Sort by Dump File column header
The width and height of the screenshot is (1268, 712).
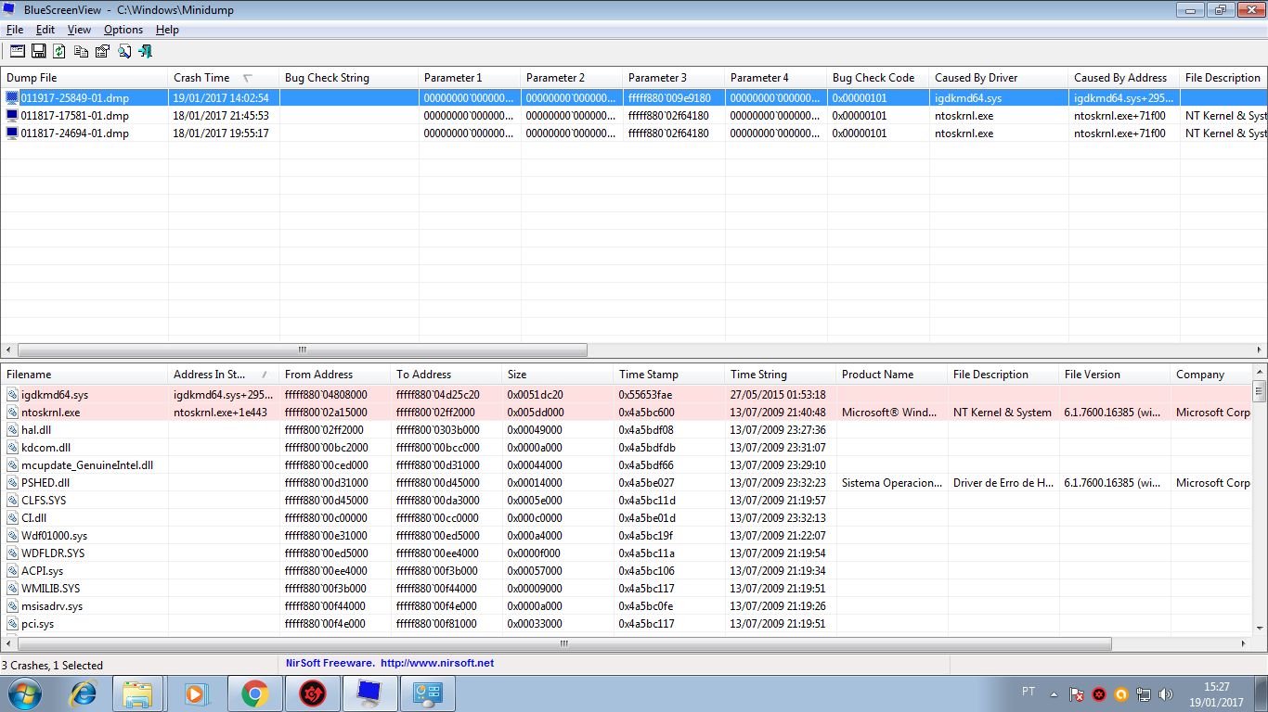[x=84, y=78]
